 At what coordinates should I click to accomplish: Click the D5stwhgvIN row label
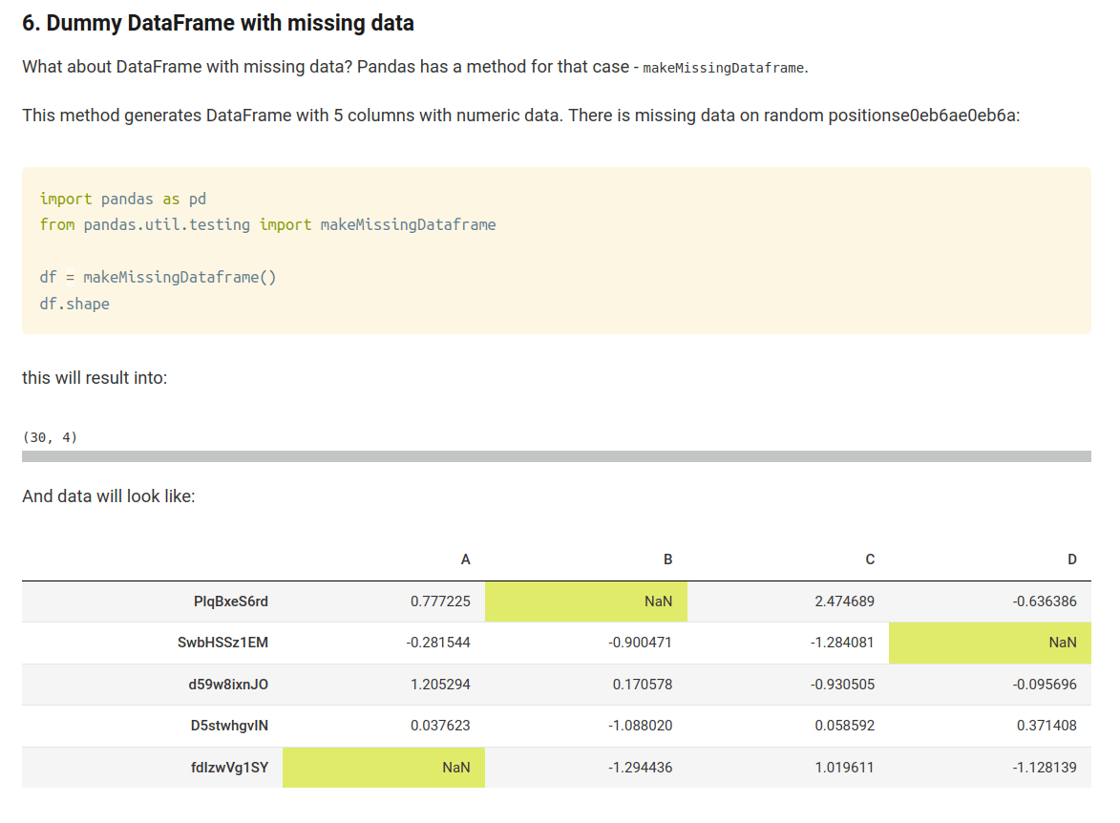[x=229, y=725]
